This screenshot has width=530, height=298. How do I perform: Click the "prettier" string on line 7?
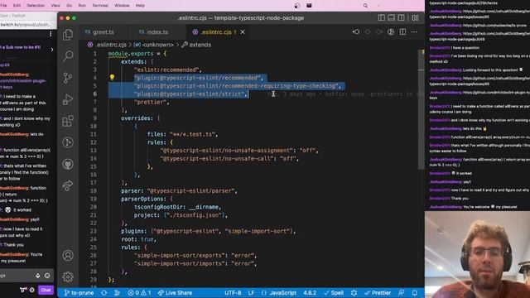[x=151, y=102]
